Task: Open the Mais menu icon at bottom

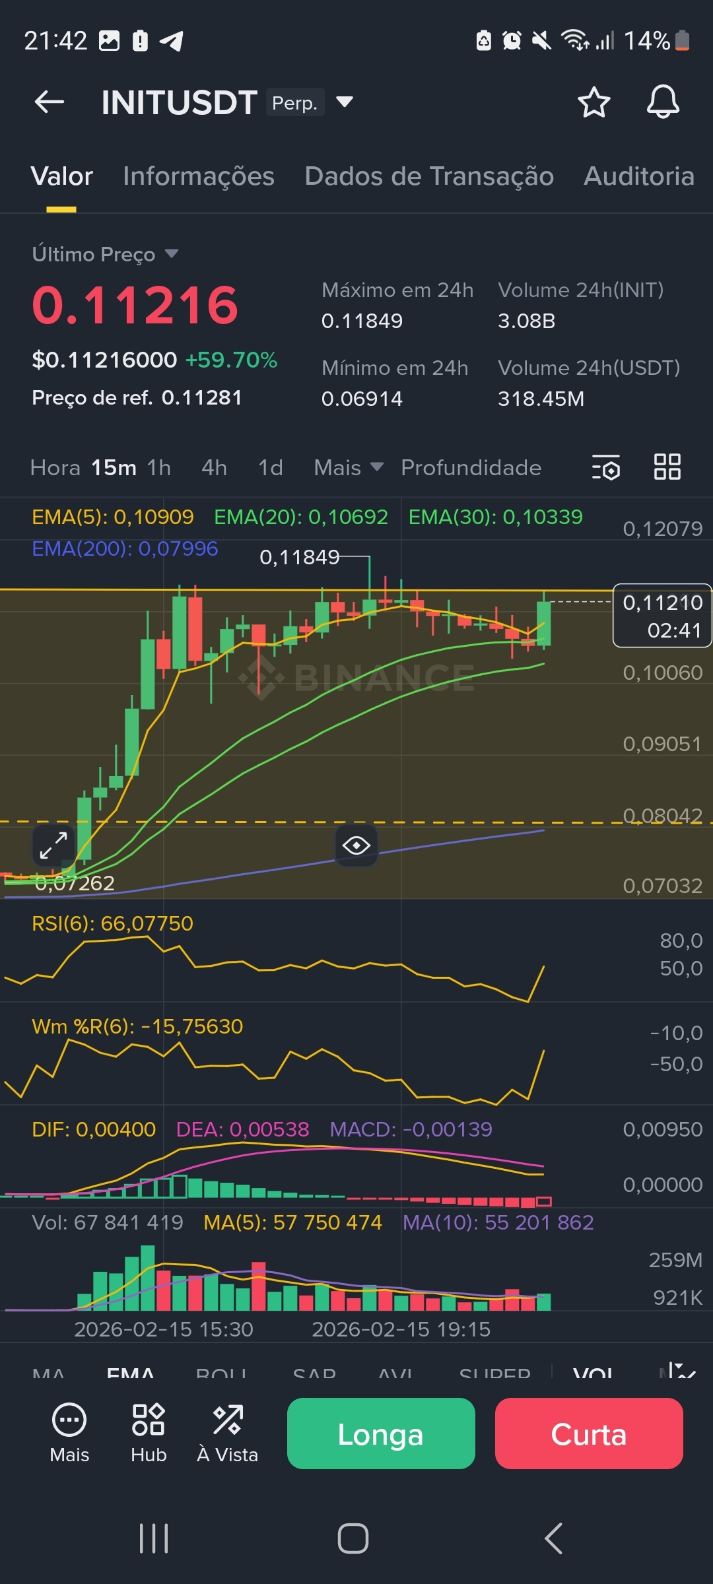Action: [69, 1432]
